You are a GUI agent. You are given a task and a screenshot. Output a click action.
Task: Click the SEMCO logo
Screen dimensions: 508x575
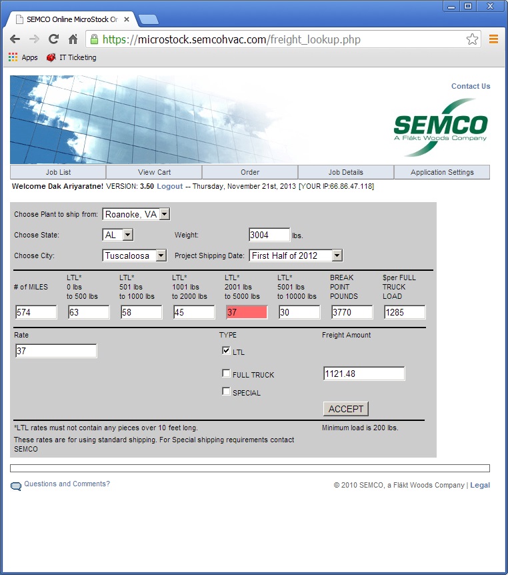click(x=440, y=127)
